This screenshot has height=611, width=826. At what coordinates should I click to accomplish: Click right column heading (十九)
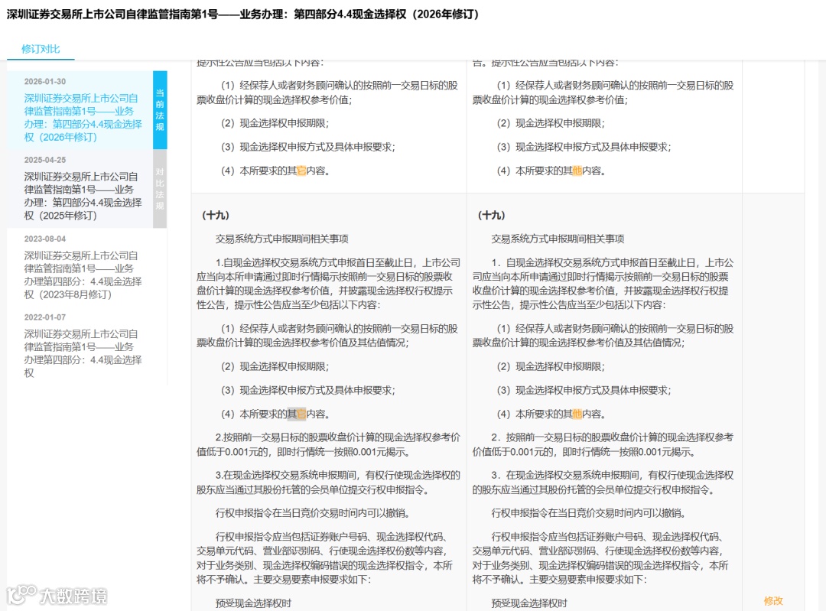coord(491,216)
